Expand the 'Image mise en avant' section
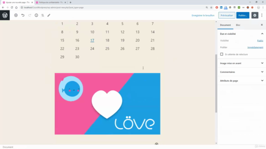The height and width of the screenshot is (149, 266). [x=241, y=63]
